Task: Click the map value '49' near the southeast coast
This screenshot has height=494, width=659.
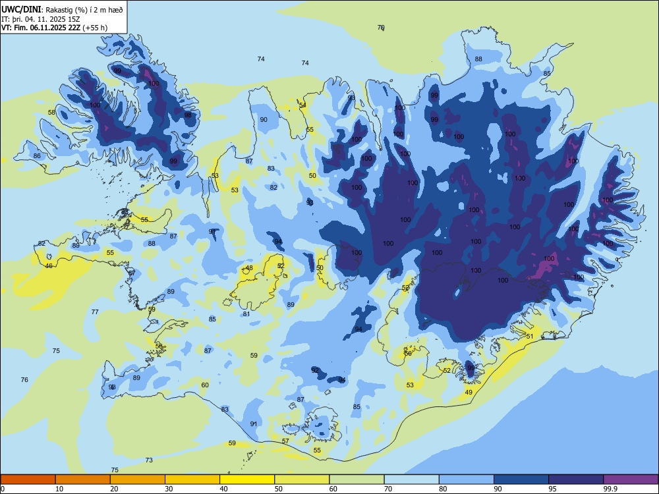Action: (x=469, y=393)
